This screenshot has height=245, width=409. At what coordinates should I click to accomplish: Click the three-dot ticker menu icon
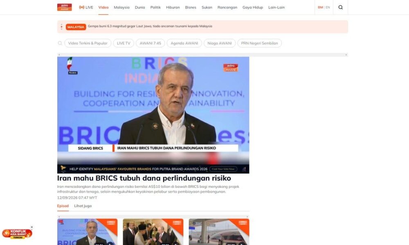tap(62, 27)
